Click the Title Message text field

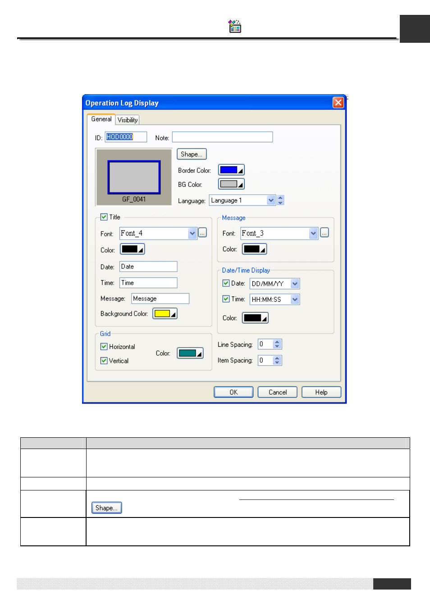click(160, 299)
